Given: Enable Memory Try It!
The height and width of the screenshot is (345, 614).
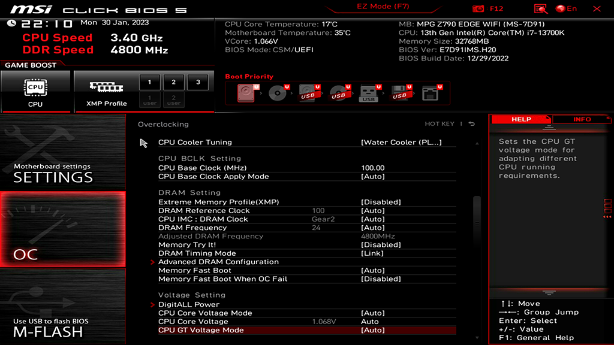Looking at the screenshot, I should pyautogui.click(x=384, y=244).
